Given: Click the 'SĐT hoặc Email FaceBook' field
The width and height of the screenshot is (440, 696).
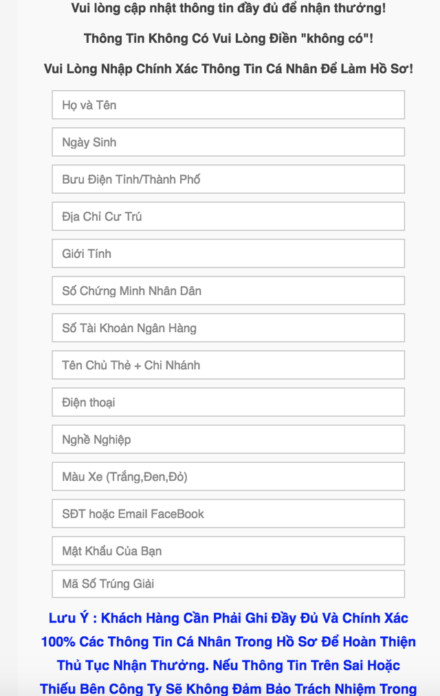Looking at the screenshot, I should click(x=228, y=514).
